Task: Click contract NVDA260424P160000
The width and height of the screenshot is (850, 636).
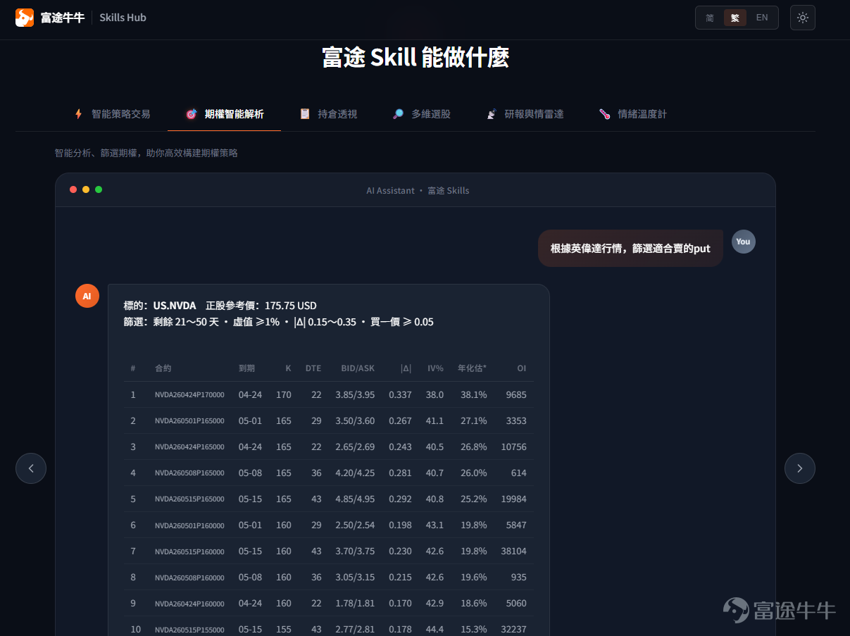Action: pos(189,604)
